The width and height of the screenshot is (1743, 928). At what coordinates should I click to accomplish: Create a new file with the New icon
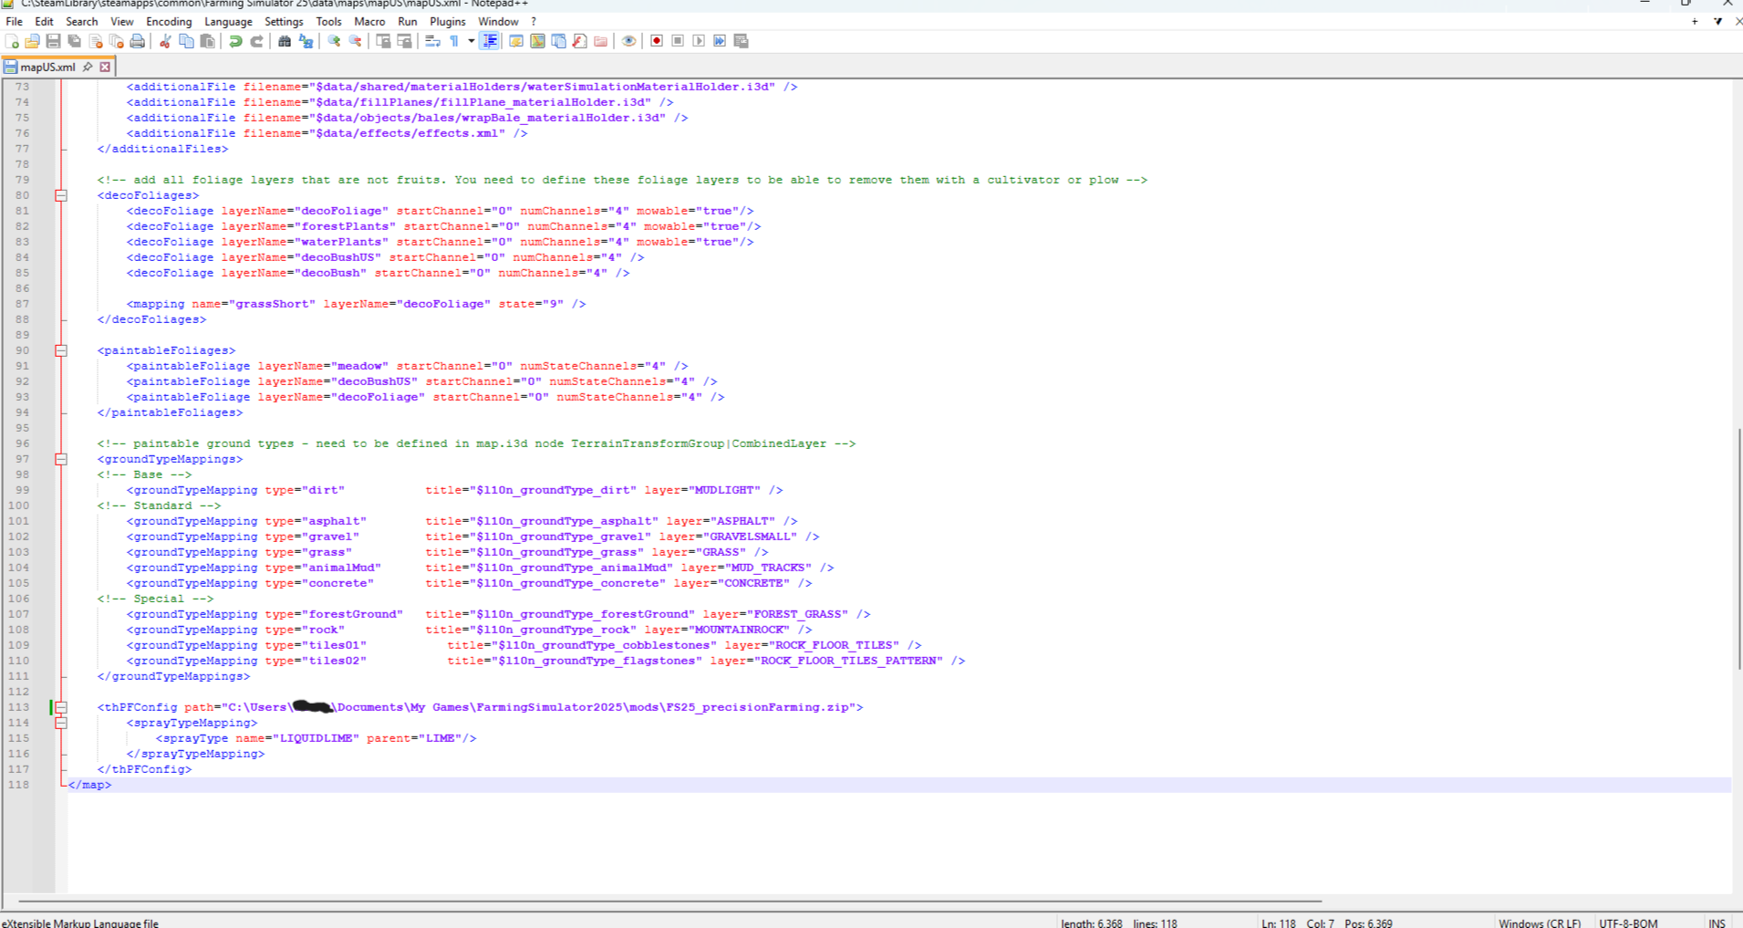[12, 41]
